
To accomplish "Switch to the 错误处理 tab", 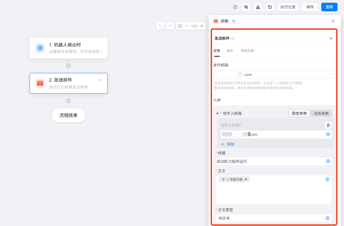I will (x=247, y=51).
